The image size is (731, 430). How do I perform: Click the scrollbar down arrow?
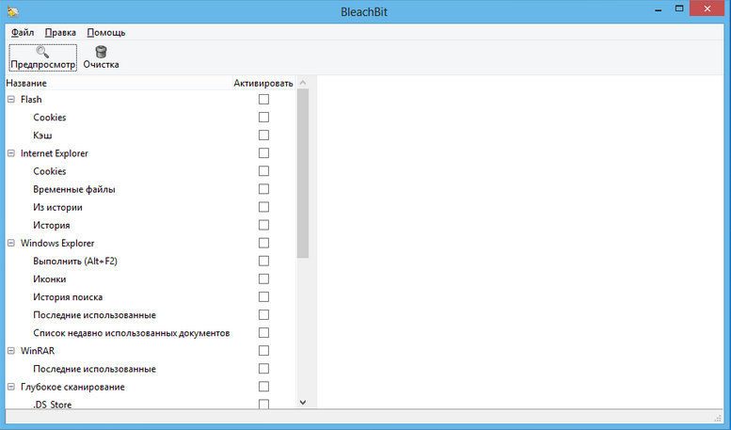click(x=303, y=402)
